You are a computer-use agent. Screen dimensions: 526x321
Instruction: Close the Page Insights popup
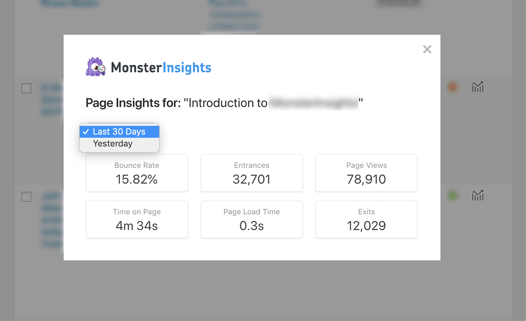(427, 50)
